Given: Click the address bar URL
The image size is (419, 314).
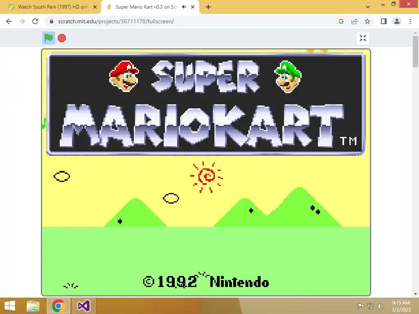Looking at the screenshot, I should (x=116, y=21).
